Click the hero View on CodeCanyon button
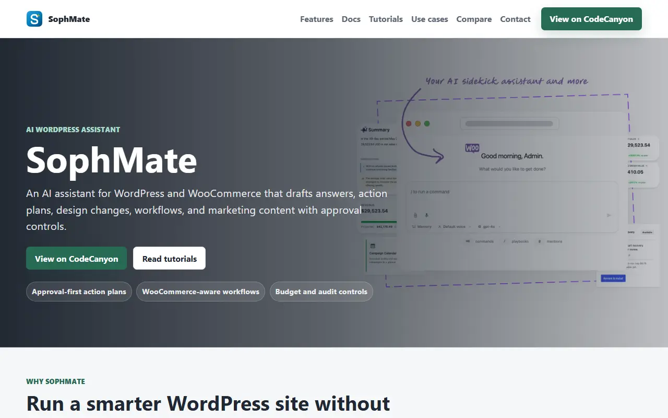The height and width of the screenshot is (418, 668). (x=77, y=258)
